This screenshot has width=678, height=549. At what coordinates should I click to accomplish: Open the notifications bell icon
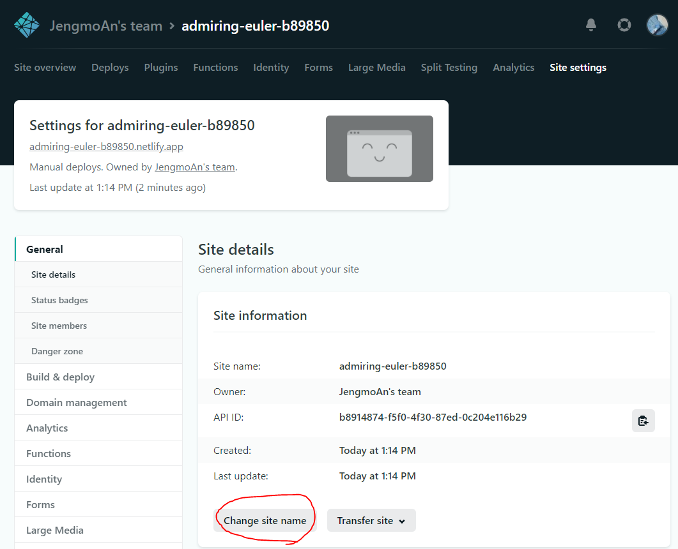[x=590, y=25]
